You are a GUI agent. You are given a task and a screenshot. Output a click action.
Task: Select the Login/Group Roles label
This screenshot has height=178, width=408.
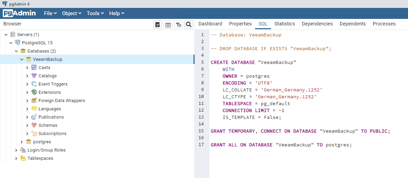[46, 150]
